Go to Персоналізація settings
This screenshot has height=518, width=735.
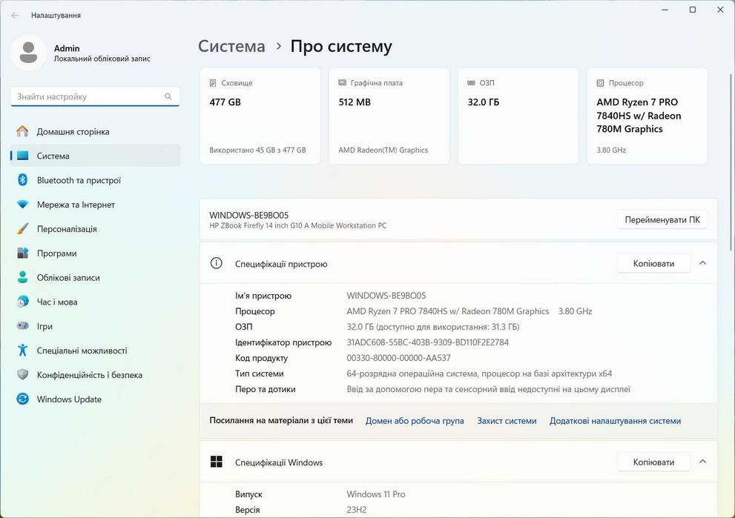point(95,229)
